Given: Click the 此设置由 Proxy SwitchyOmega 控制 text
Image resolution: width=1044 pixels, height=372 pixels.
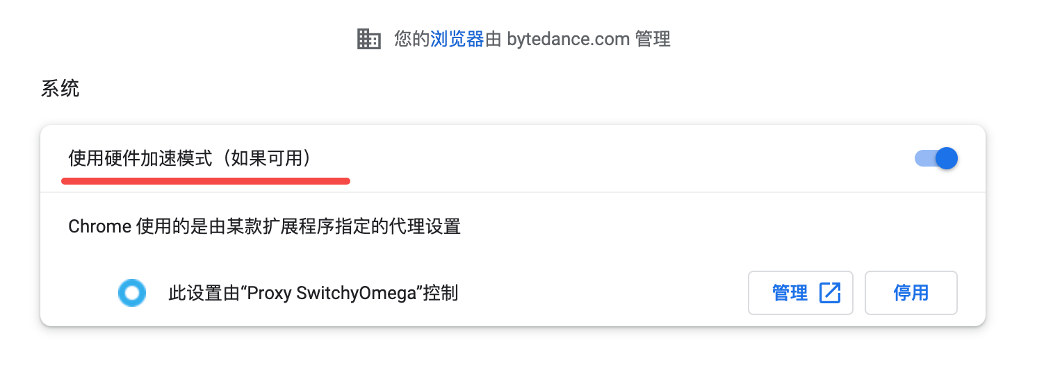Looking at the screenshot, I should pos(313,293).
